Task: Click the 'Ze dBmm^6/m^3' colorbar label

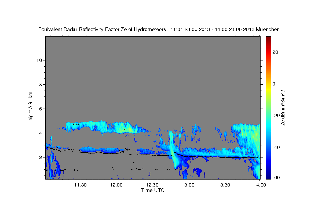Action: pyautogui.click(x=283, y=107)
